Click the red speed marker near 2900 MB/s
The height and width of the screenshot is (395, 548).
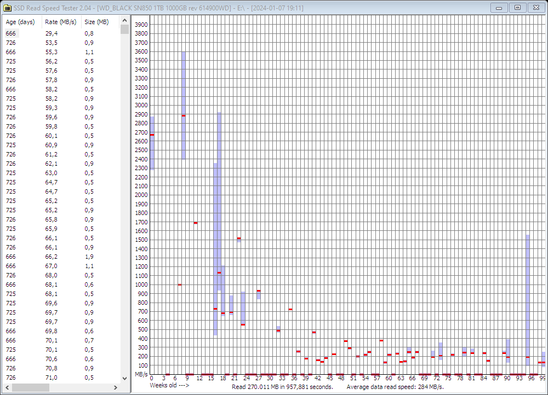click(x=184, y=115)
